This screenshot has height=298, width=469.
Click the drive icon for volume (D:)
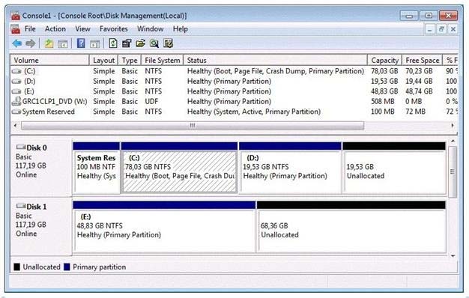(16, 82)
